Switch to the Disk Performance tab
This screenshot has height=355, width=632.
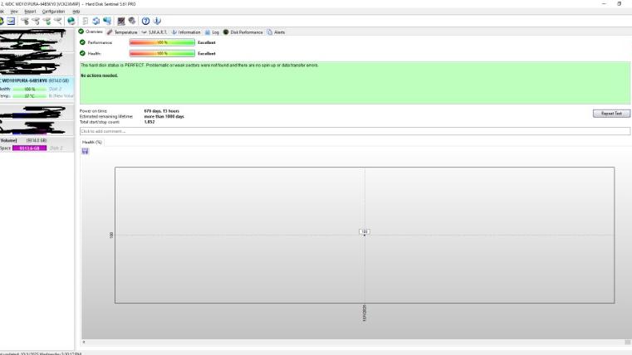coord(243,32)
